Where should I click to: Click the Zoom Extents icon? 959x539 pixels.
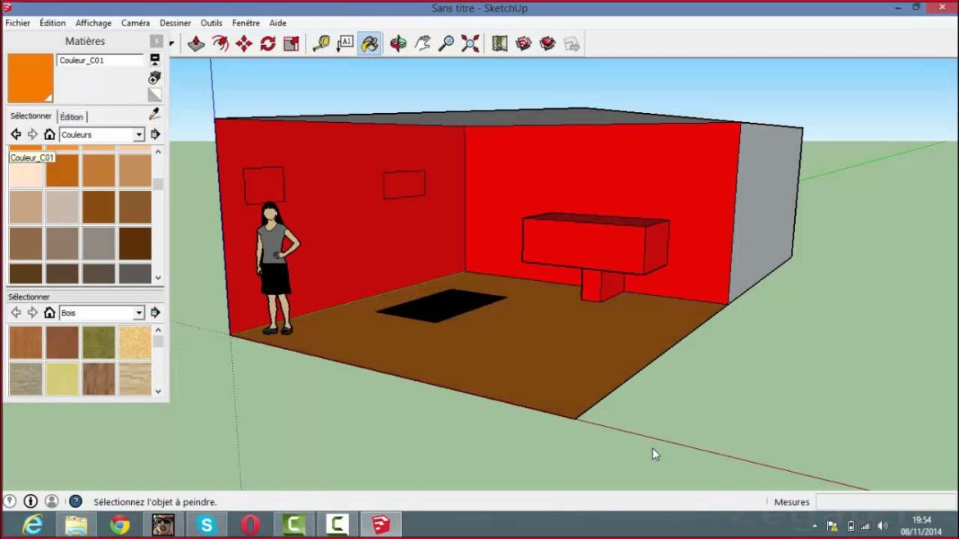tap(470, 44)
